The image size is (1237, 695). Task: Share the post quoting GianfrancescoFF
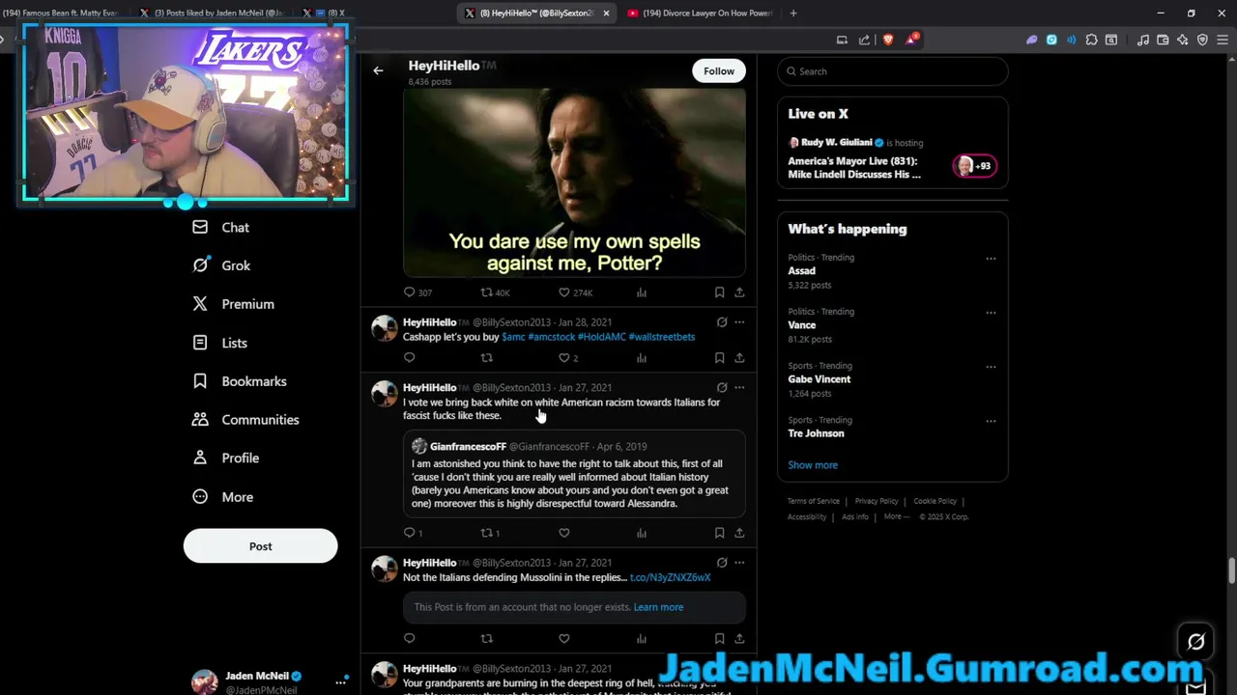[739, 533]
